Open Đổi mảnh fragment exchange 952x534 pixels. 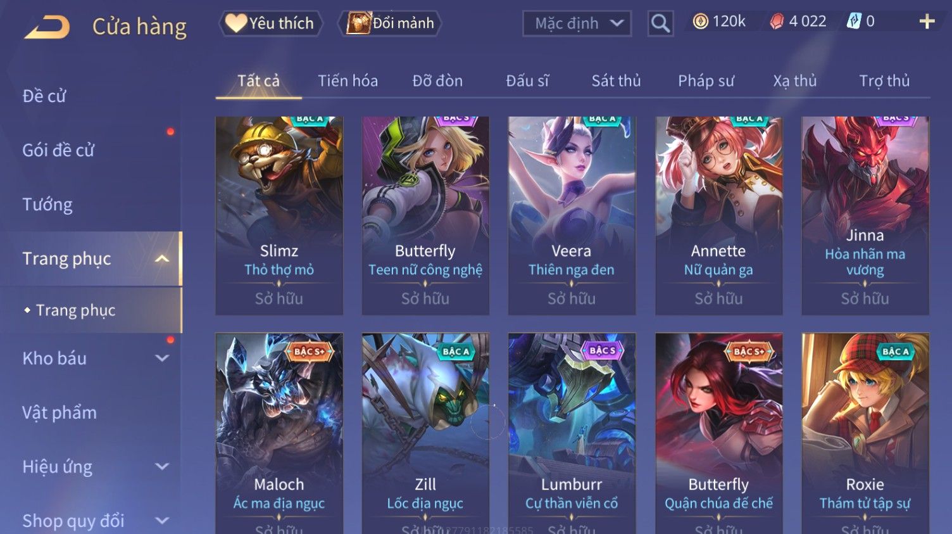point(390,23)
